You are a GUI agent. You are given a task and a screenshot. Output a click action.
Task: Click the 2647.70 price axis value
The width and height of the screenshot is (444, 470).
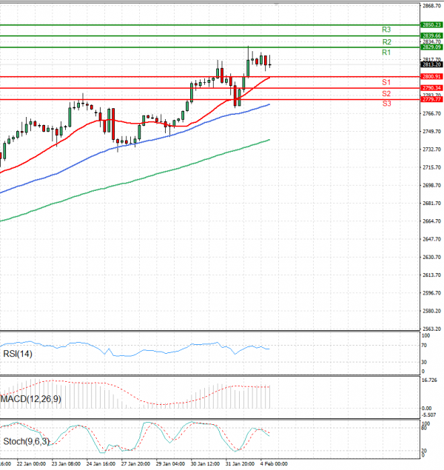pos(431,239)
